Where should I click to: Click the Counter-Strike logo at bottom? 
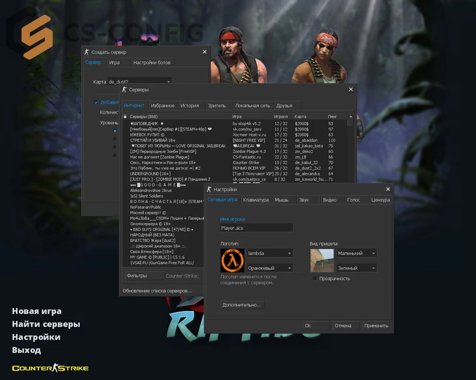point(50,368)
